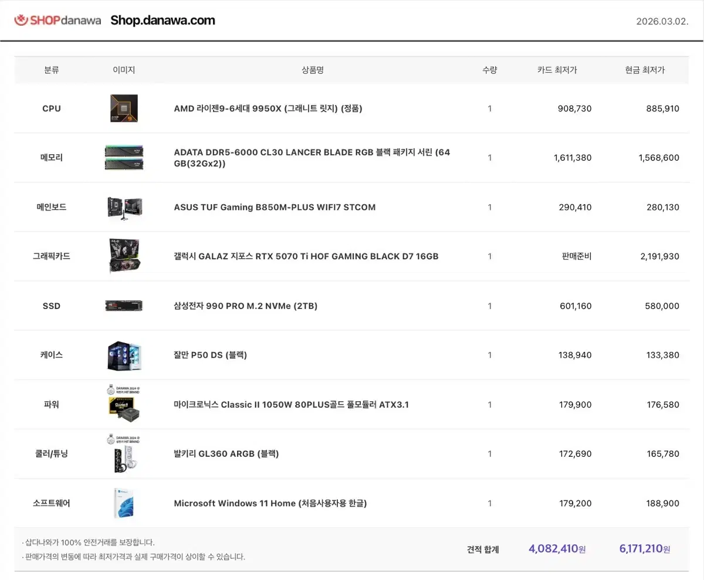Screen dimensions: 704x580
Task: Click motherboard cash price 280,130
Action: (662, 207)
